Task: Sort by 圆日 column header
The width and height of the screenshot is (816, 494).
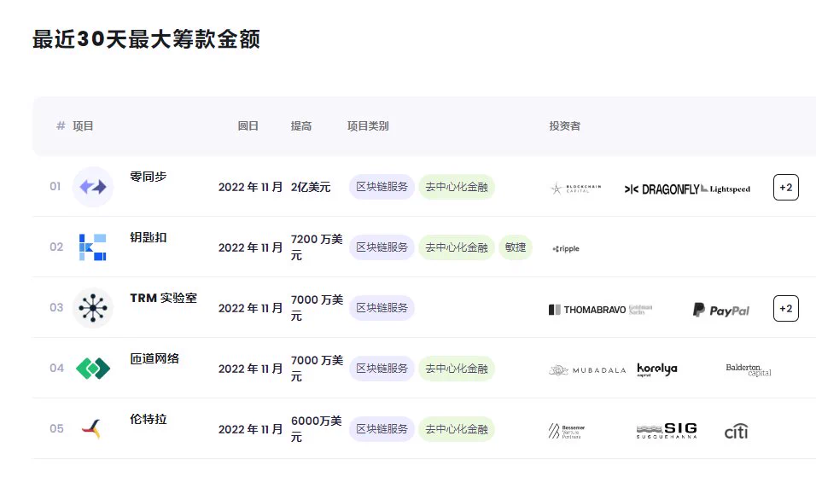Action: pos(248,125)
